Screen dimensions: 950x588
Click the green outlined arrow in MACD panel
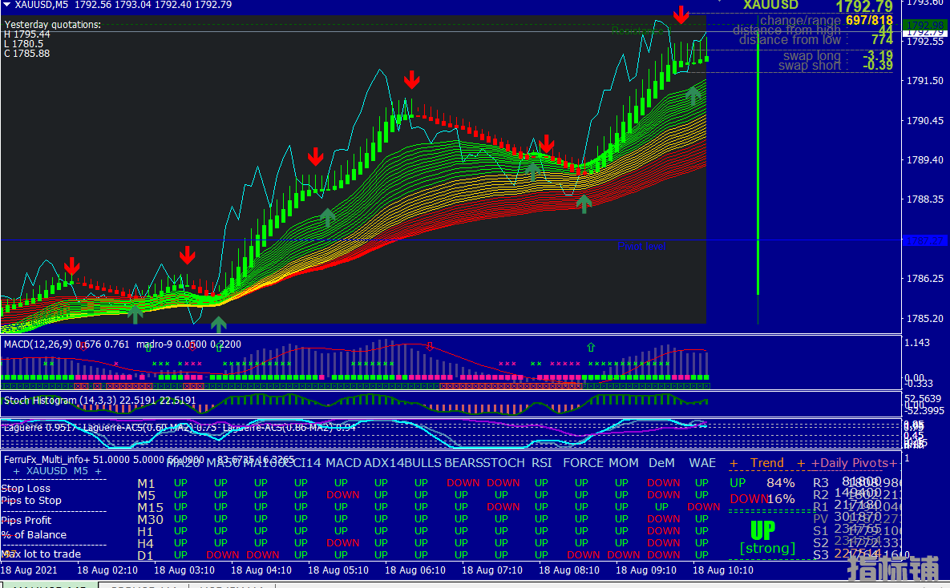tap(591, 348)
